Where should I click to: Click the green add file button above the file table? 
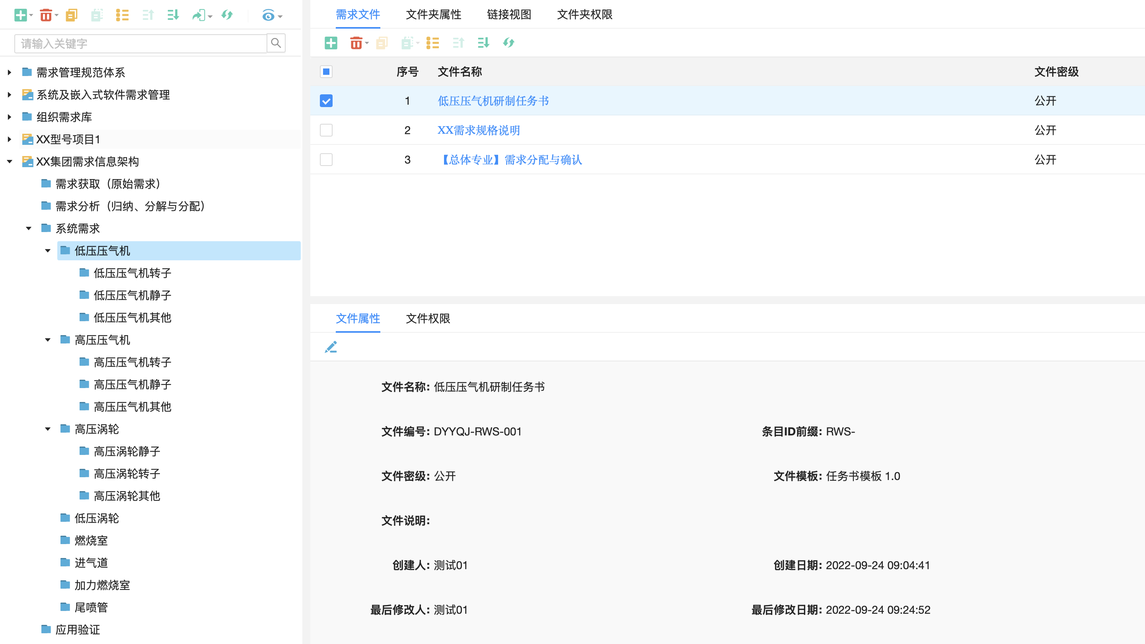point(331,43)
